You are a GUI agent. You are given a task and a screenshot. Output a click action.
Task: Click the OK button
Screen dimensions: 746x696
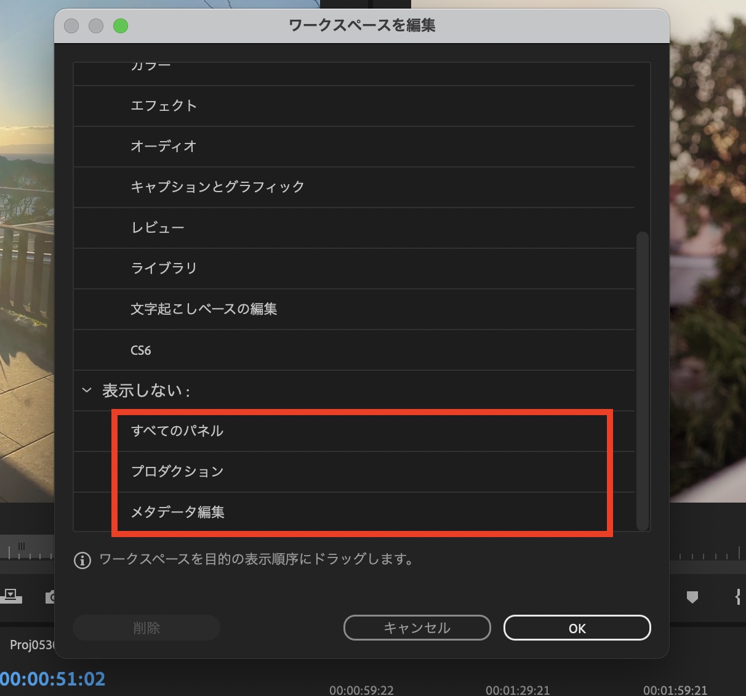pos(577,628)
